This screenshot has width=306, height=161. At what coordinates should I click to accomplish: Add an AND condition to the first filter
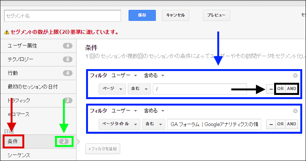292,89
